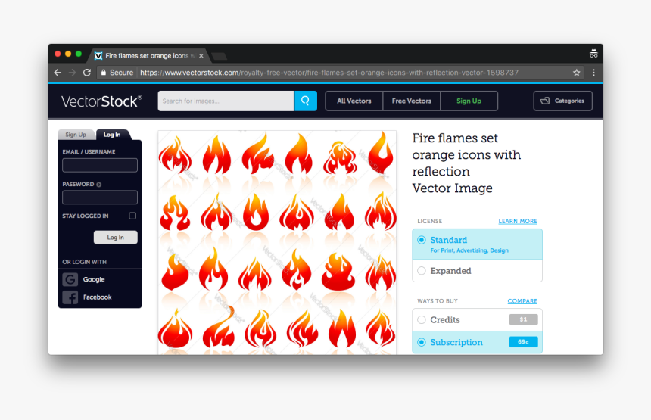This screenshot has height=420, width=651.
Task: Click the fire flames preview image
Action: pos(277,243)
